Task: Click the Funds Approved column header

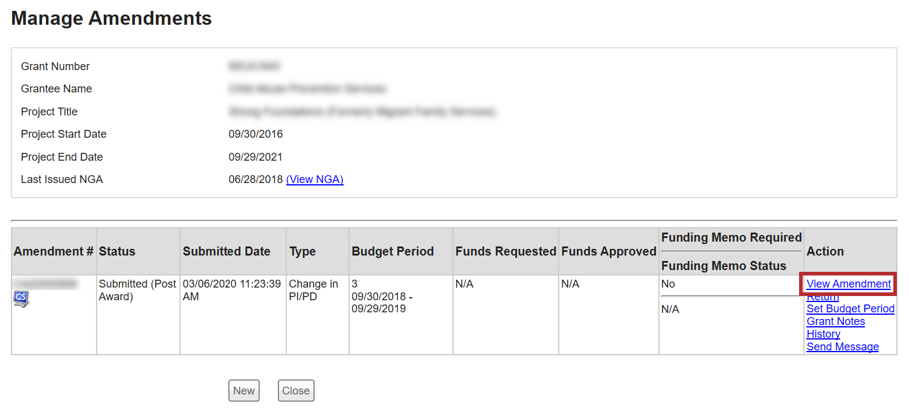Action: (608, 251)
